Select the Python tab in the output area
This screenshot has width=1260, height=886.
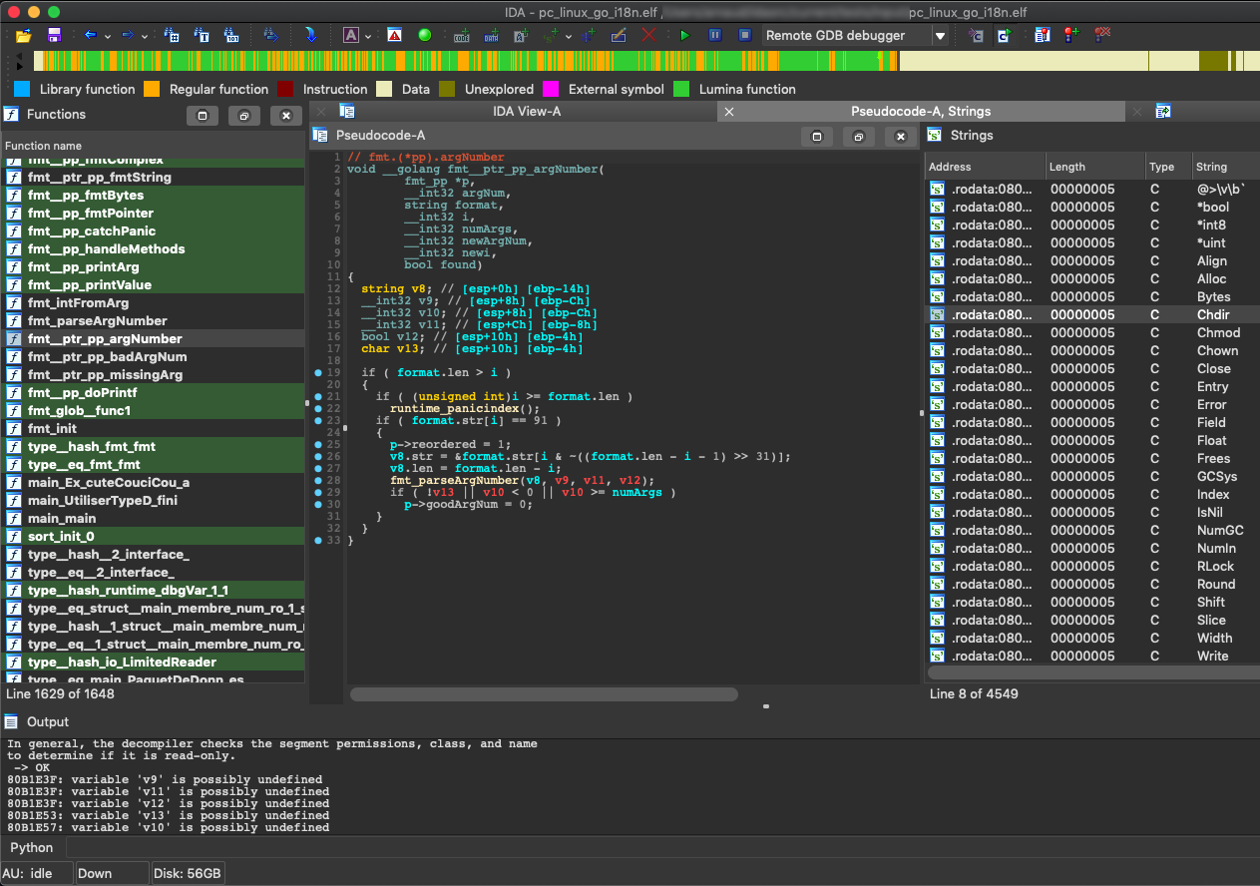pyautogui.click(x=33, y=847)
